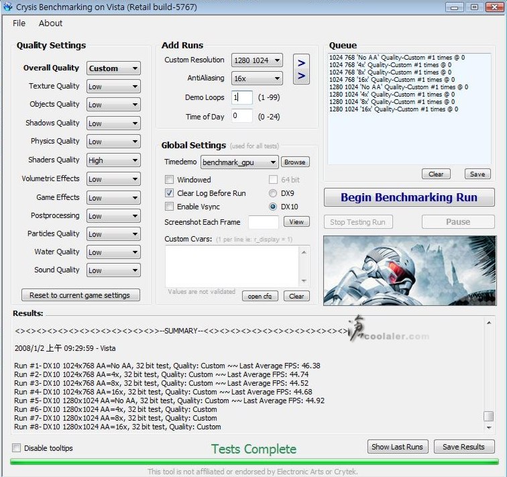Change the Shaders Quality dropdown set to High

(x=113, y=160)
